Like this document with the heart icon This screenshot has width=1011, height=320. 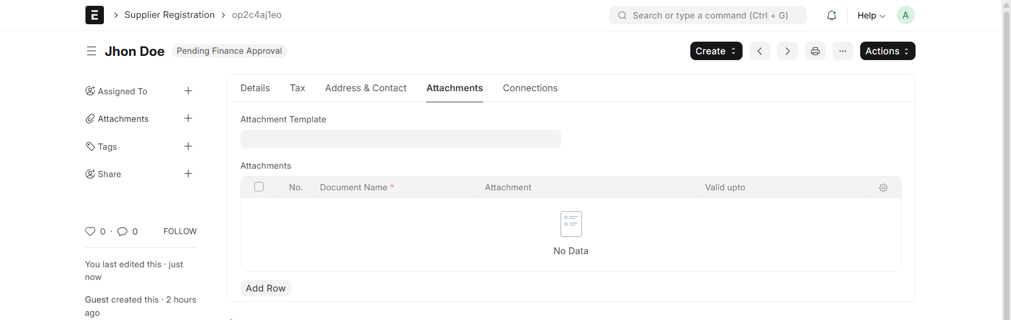[90, 231]
